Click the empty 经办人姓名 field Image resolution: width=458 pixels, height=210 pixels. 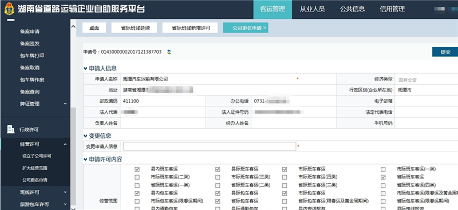click(x=294, y=123)
